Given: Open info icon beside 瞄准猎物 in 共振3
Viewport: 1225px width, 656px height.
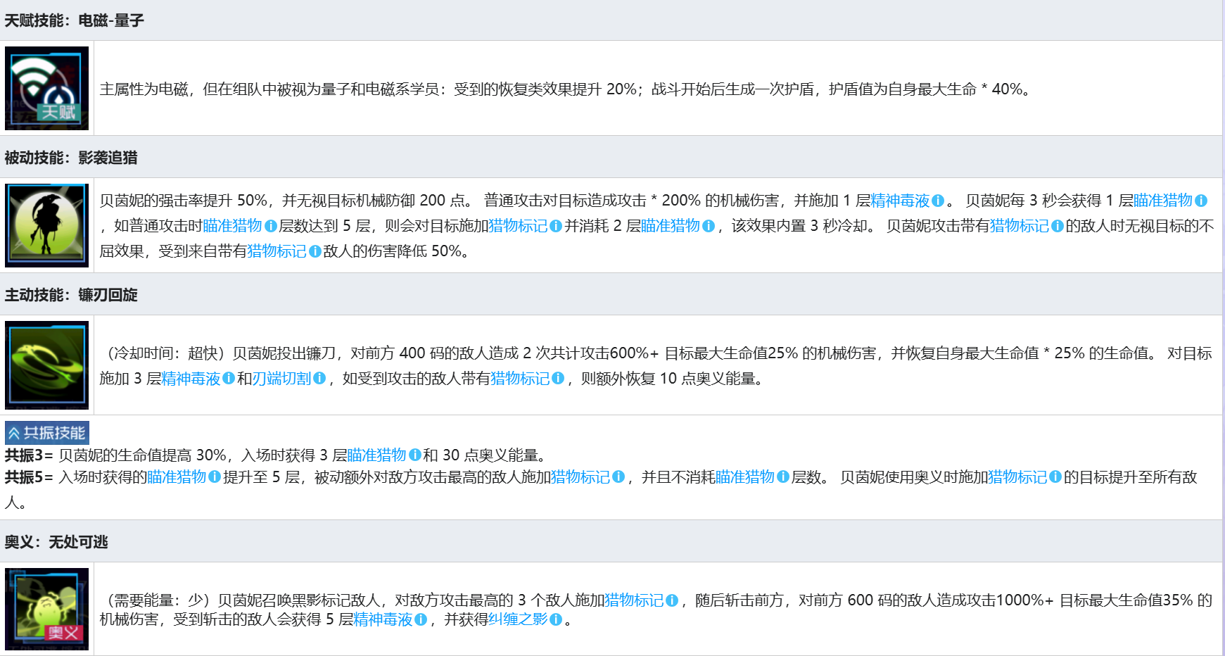Looking at the screenshot, I should [414, 455].
